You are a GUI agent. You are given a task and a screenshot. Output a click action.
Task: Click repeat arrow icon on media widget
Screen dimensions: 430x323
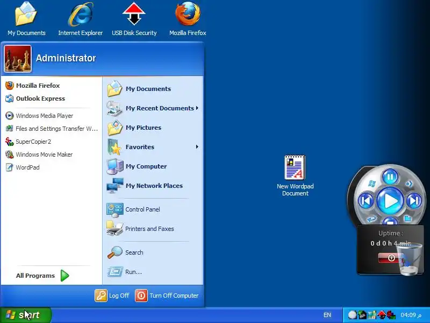pyautogui.click(x=371, y=219)
